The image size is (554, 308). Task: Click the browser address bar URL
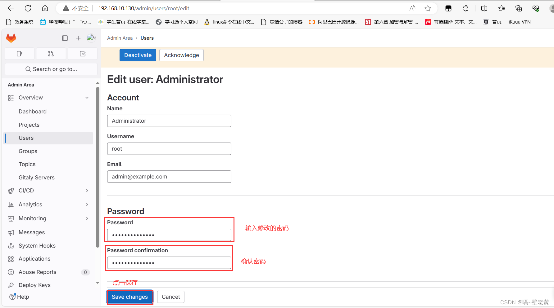coord(144,8)
